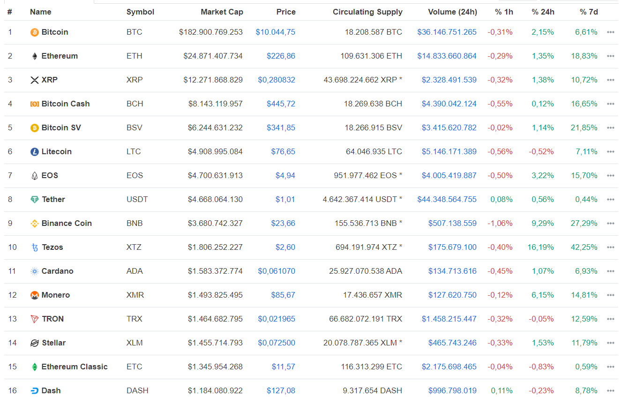Click the Litecoin logo icon
The image size is (621, 397).
pos(34,152)
